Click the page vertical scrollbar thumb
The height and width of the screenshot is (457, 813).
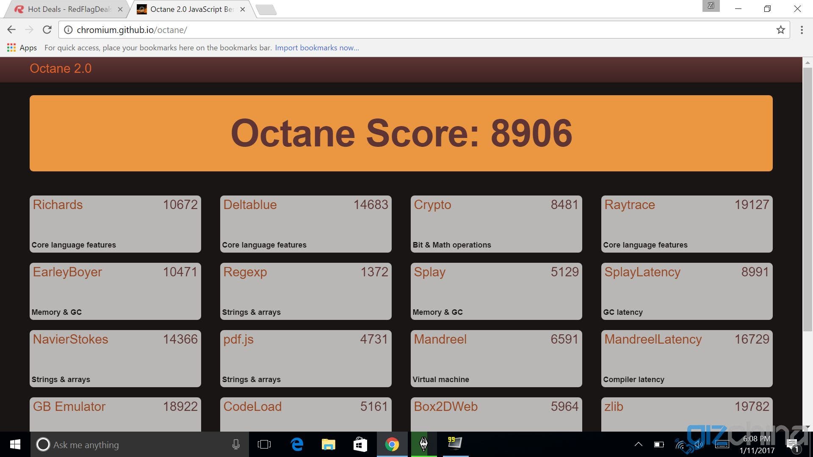tap(807, 199)
